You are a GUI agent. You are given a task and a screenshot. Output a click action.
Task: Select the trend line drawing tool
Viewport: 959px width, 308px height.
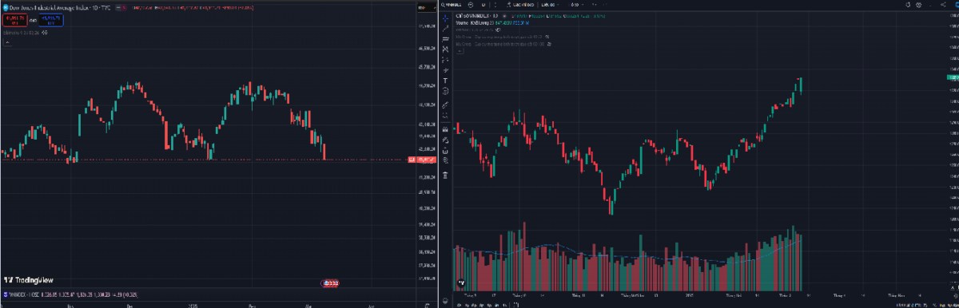click(x=445, y=28)
